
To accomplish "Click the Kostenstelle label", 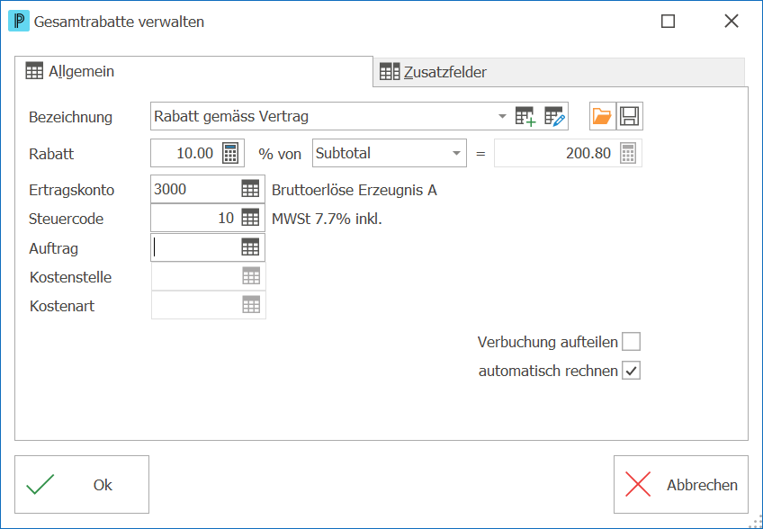I will pyautogui.click(x=70, y=277).
